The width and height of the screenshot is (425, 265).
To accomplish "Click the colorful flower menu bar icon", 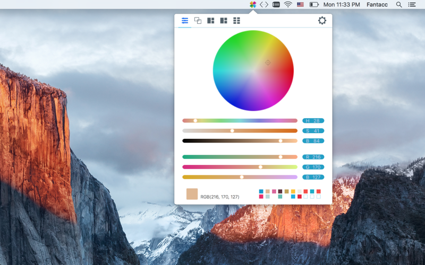I will tap(253, 4).
